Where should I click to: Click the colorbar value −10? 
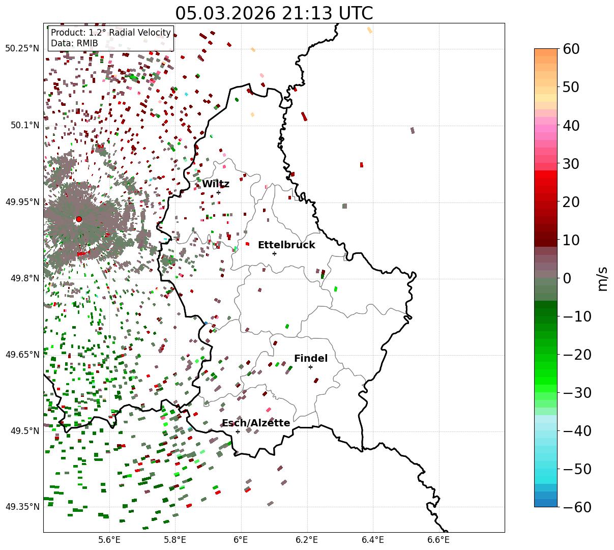pos(577,316)
